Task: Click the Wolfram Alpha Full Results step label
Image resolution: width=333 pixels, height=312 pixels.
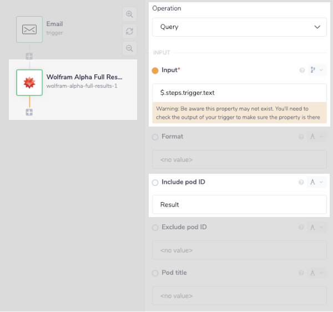Action: pyautogui.click(x=84, y=78)
